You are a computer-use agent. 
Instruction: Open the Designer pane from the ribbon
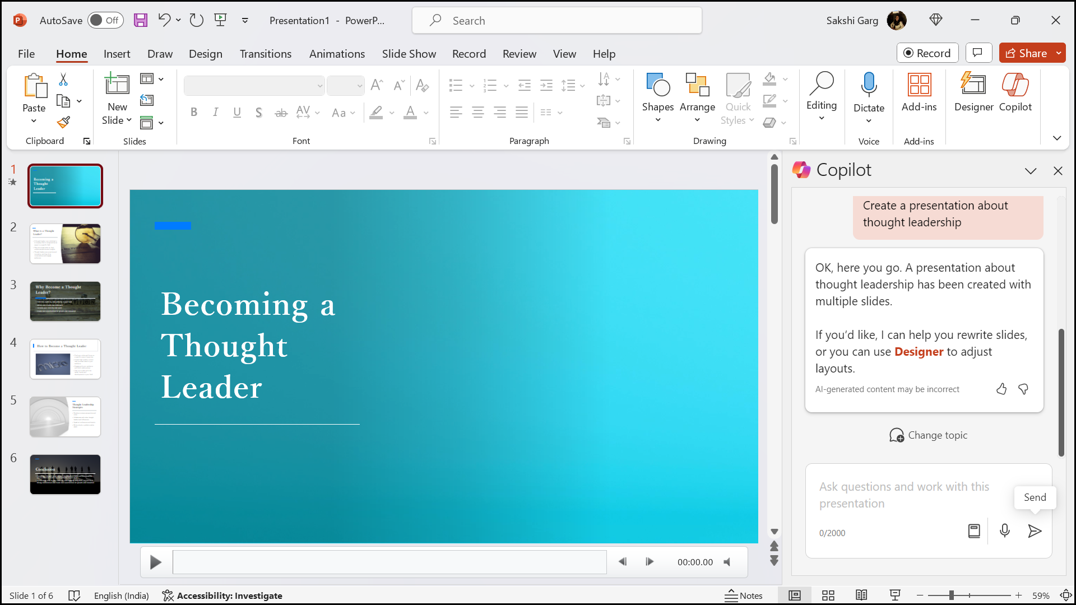coord(973,92)
